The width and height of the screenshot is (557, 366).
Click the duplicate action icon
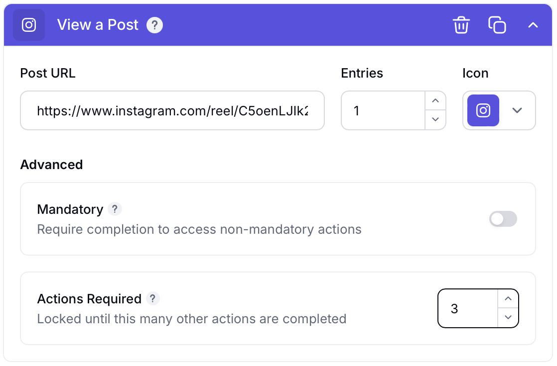[497, 24]
